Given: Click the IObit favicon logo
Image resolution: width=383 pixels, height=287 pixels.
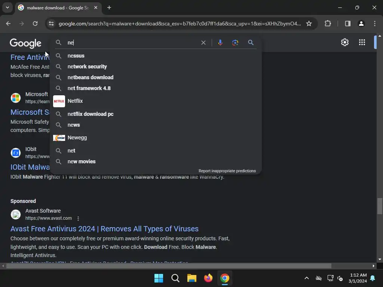Looking at the screenshot, I should click(16, 153).
